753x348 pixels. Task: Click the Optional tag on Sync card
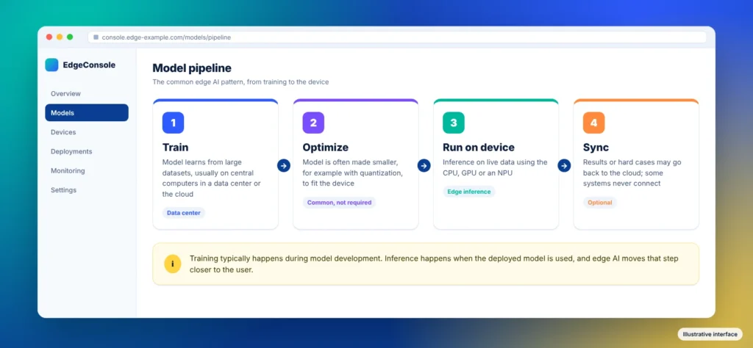tap(600, 203)
